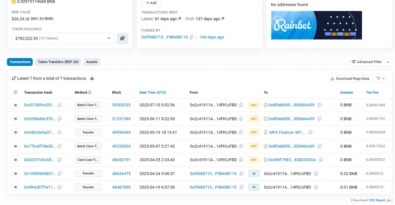The height and width of the screenshot is (205, 395).
Task: Copy transaction hash 0x427d59cd25
Action: click(60, 105)
